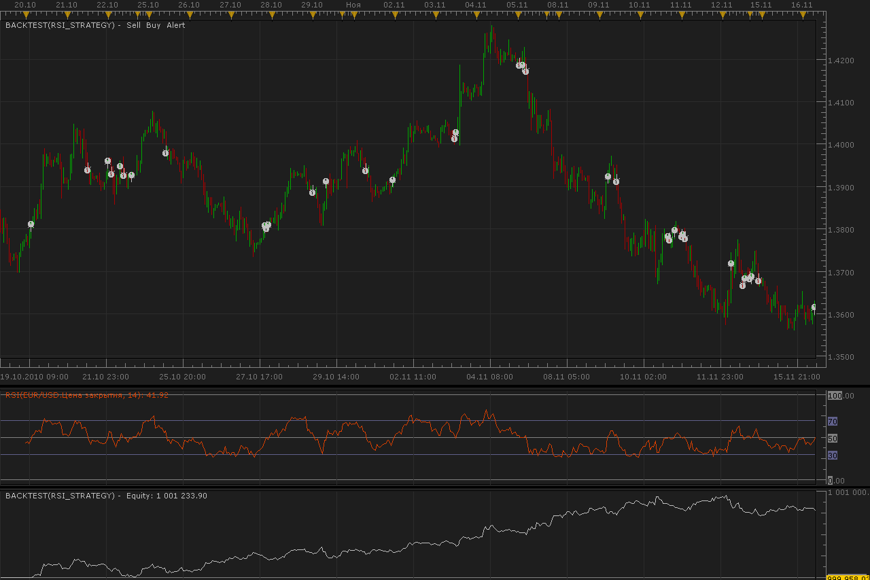870x580 pixels.
Task: Jump to the 27.10 date marker
Action: pos(230,5)
